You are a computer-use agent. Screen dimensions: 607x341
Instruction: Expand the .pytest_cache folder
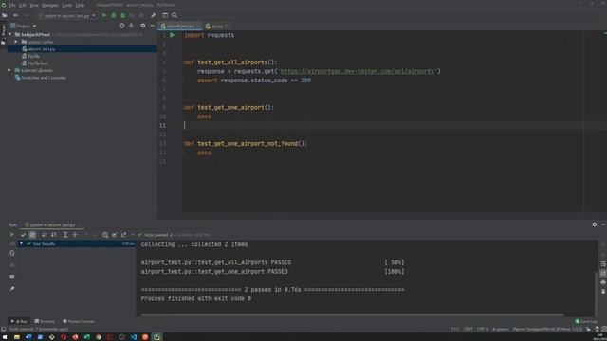click(16, 42)
